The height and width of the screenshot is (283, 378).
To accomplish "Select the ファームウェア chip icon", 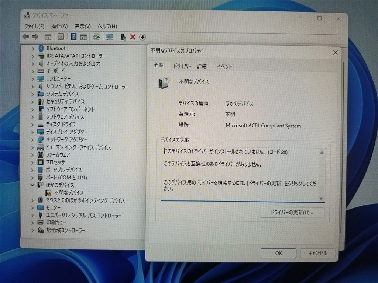I will click(41, 154).
